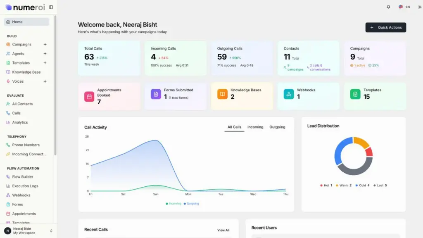Click plus icon next to Agents
The image size is (423, 238).
[45, 54]
